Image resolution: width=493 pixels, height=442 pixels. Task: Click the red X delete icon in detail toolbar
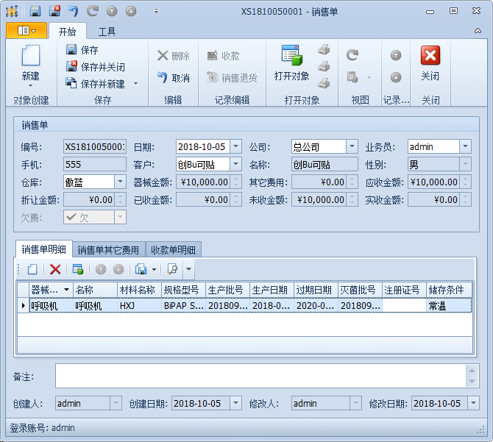pyautogui.click(x=55, y=270)
